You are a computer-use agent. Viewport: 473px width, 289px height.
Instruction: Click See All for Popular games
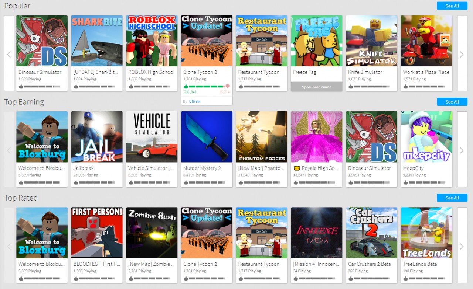(x=452, y=6)
